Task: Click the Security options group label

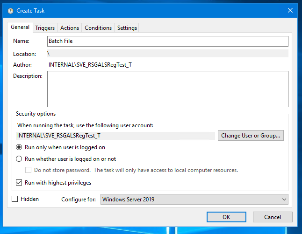Action: point(36,114)
